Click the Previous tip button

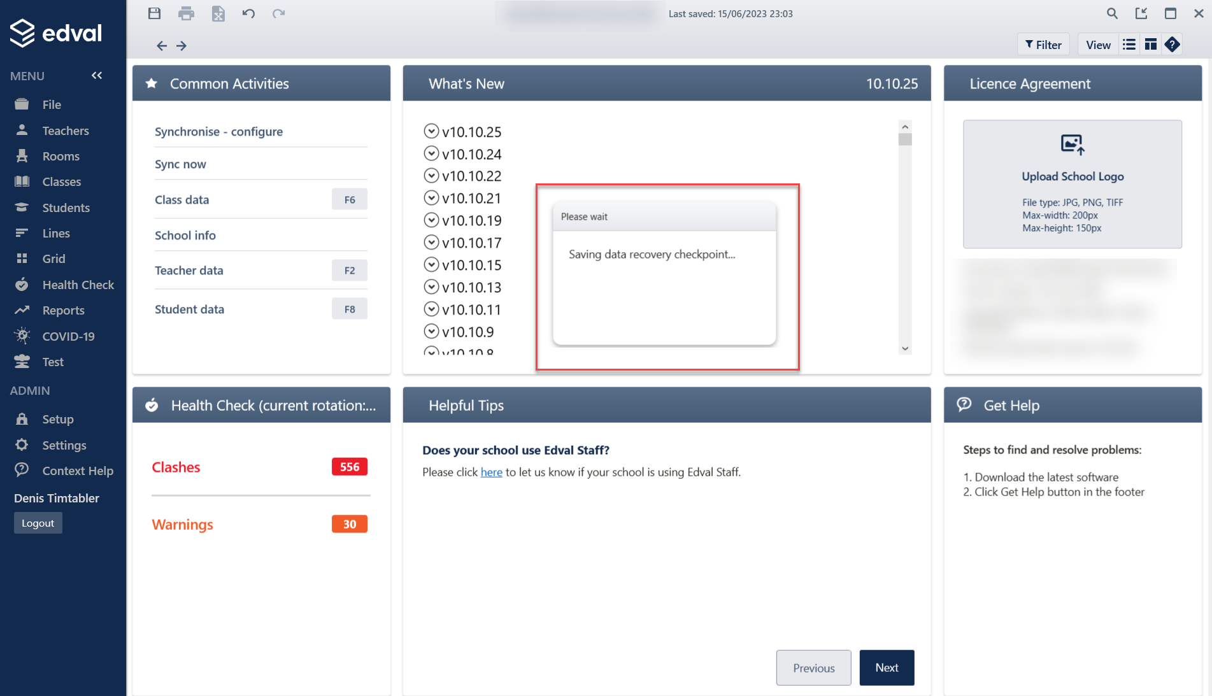coord(813,667)
